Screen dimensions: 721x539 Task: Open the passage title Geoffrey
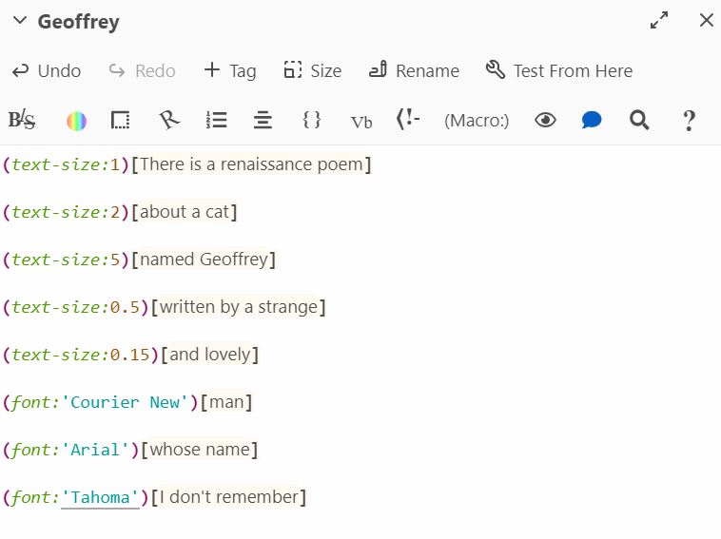(79, 22)
